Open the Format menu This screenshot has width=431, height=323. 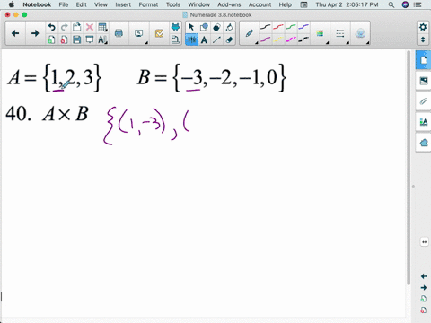[x=148, y=4]
